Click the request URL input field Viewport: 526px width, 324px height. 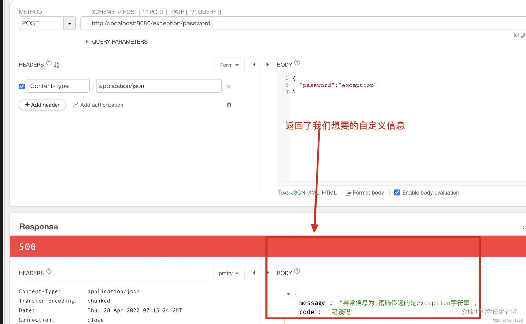pyautogui.click(x=303, y=23)
